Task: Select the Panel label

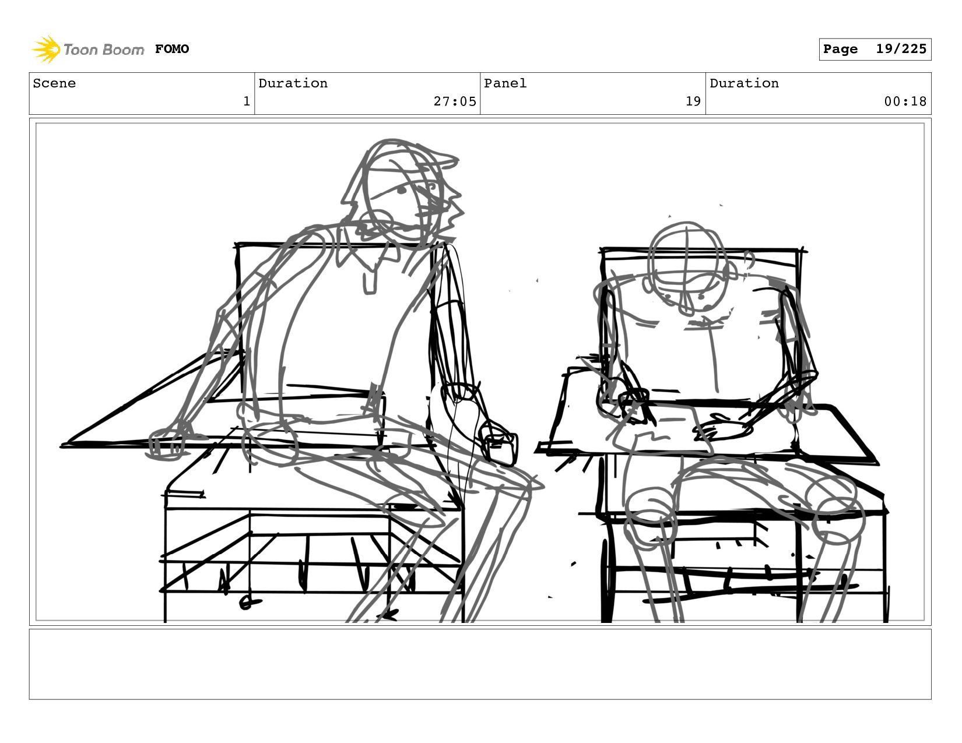Action: coord(505,83)
